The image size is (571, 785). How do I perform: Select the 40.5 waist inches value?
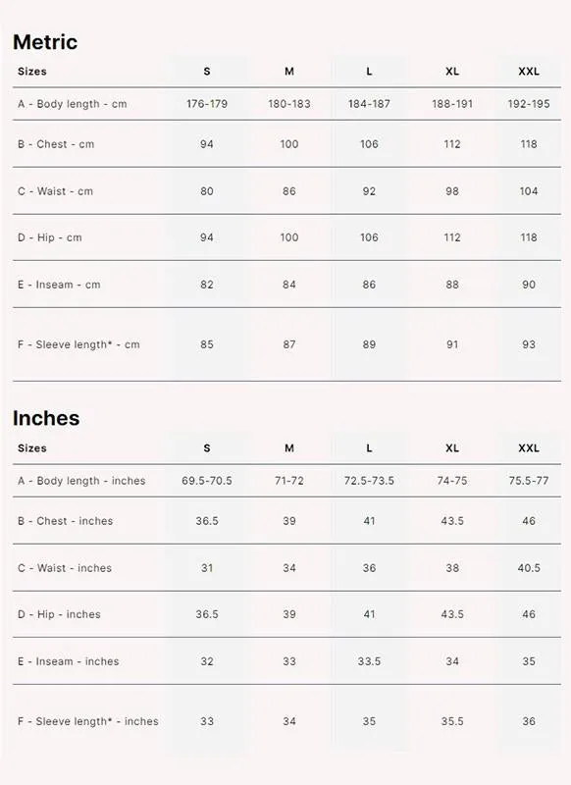pos(529,568)
